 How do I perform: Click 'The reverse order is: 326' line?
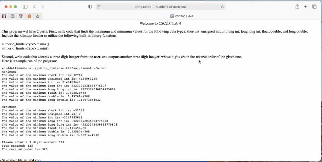(25, 149)
